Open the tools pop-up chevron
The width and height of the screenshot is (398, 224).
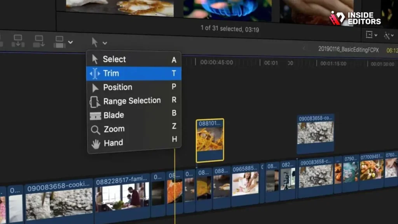point(105,43)
